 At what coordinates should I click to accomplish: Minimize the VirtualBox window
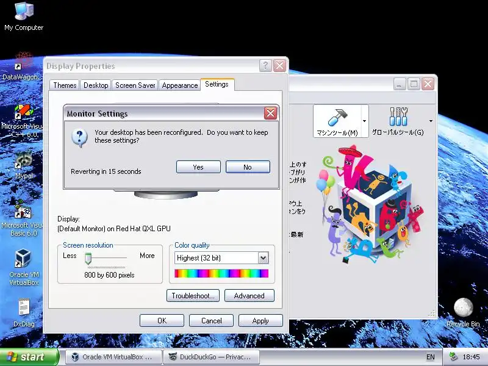tap(400, 84)
